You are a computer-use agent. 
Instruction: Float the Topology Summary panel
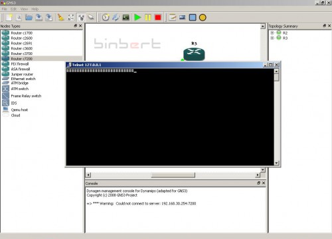click(x=325, y=26)
